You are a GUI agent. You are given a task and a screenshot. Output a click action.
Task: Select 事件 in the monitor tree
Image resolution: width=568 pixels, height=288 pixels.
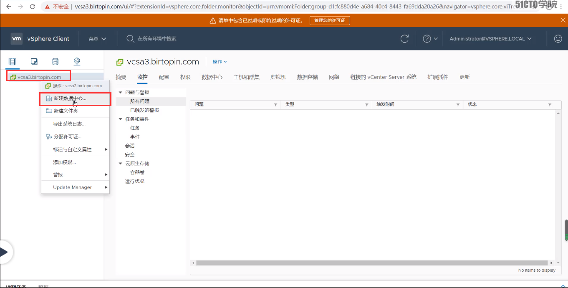point(135,137)
